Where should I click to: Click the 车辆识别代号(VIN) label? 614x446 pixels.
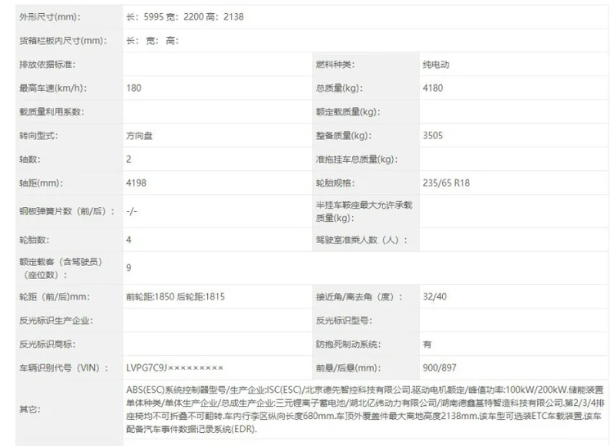pos(64,368)
